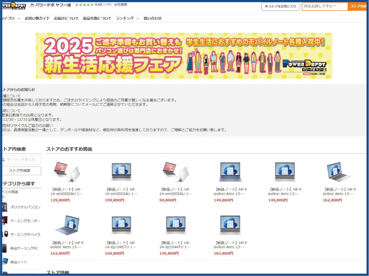Click the 129,800円 price text
This screenshot has height=276, width=369.
(x=60, y=200)
